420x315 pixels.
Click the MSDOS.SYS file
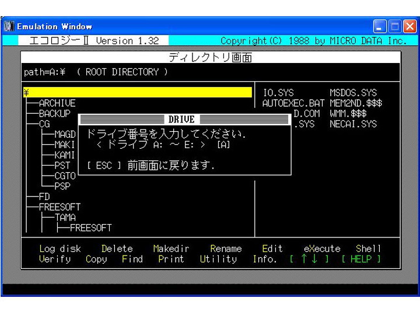[353, 93]
